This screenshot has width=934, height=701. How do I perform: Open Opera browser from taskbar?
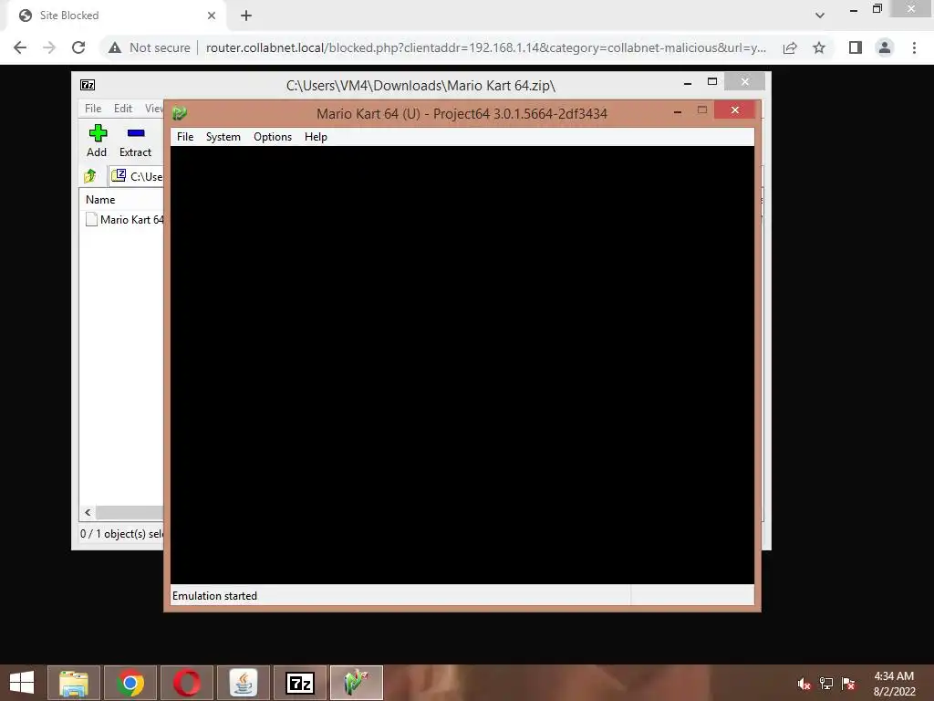187,683
